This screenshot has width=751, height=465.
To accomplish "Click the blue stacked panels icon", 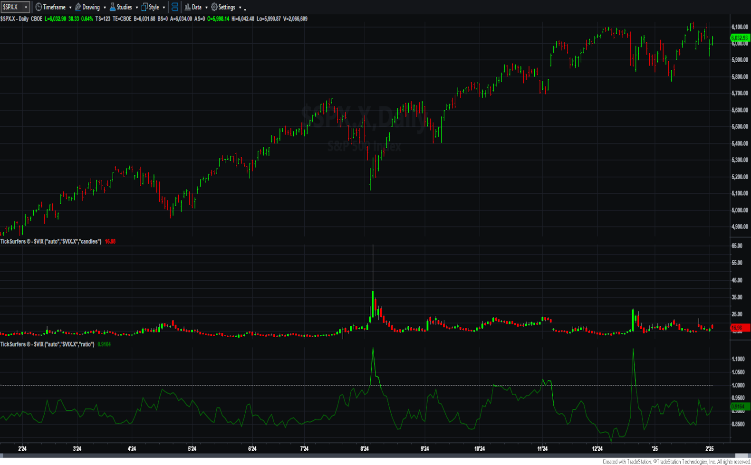I will [x=174, y=7].
